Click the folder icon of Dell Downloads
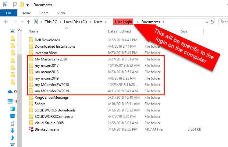The height and width of the screenshot is (147, 228). (31, 40)
